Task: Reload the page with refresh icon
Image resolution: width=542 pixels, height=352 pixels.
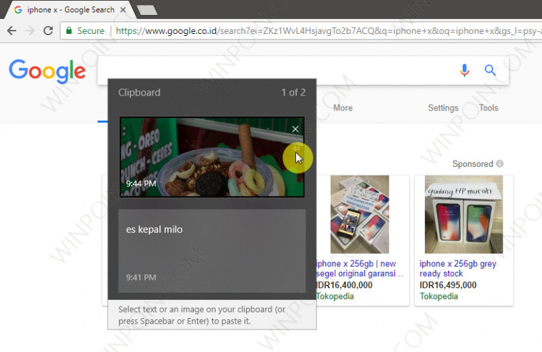Action: [48, 31]
